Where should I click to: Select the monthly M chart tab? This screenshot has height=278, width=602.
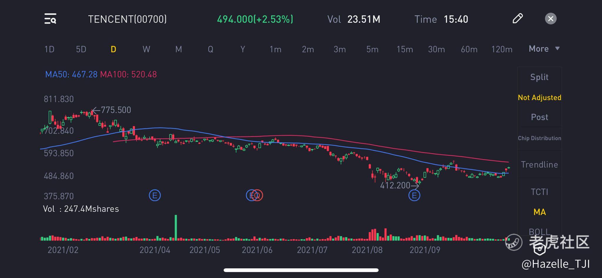(x=178, y=49)
